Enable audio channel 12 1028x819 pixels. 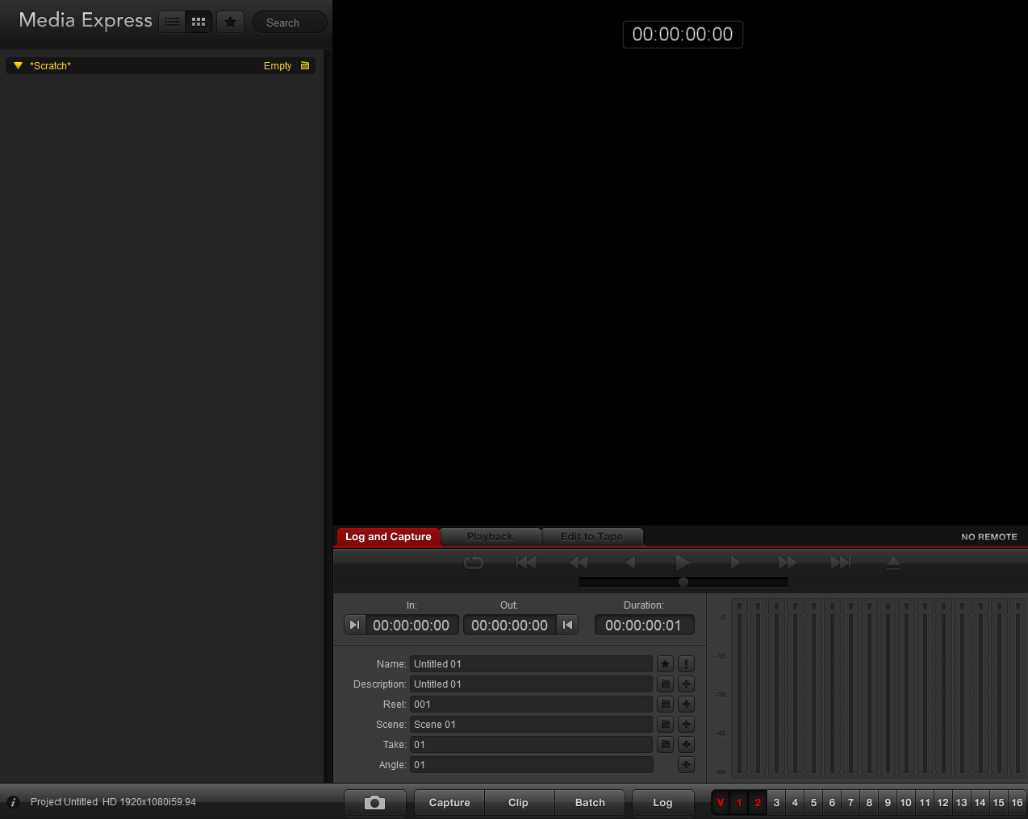point(943,803)
